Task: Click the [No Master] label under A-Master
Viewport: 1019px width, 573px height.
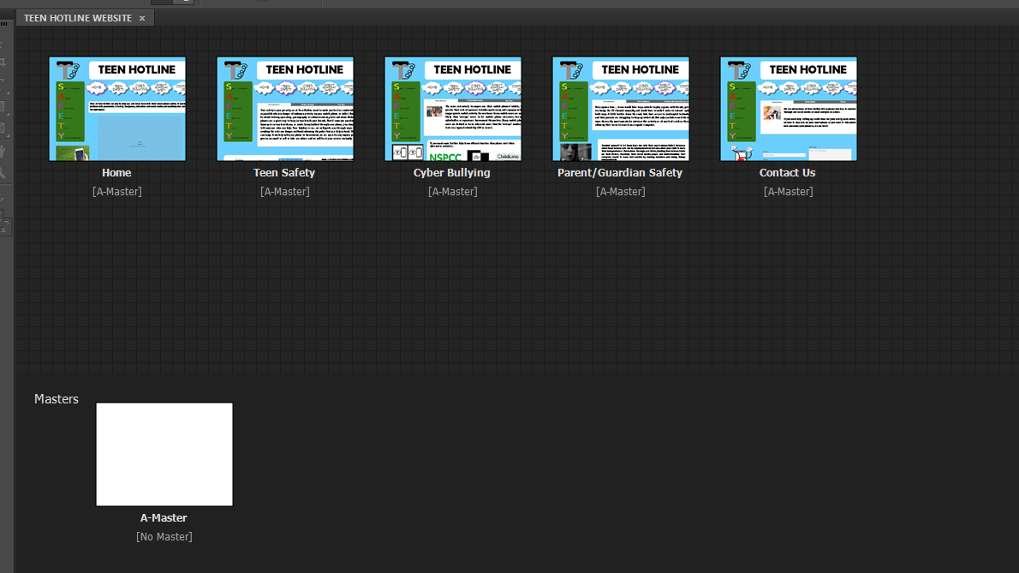Action: point(164,537)
